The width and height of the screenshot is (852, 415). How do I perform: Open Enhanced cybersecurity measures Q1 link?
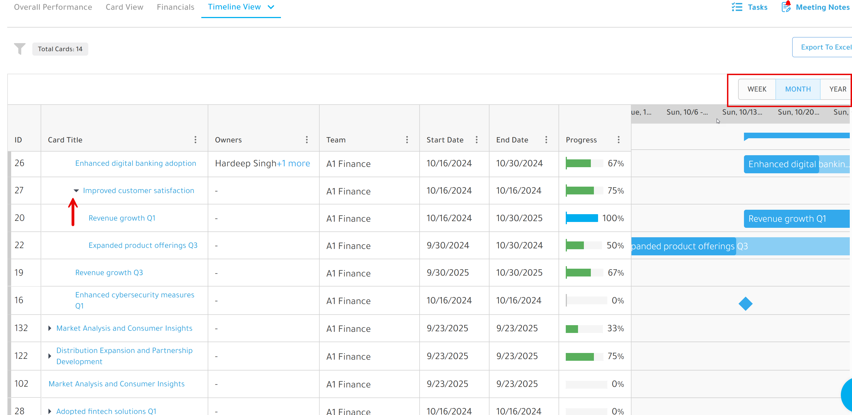pos(134,300)
